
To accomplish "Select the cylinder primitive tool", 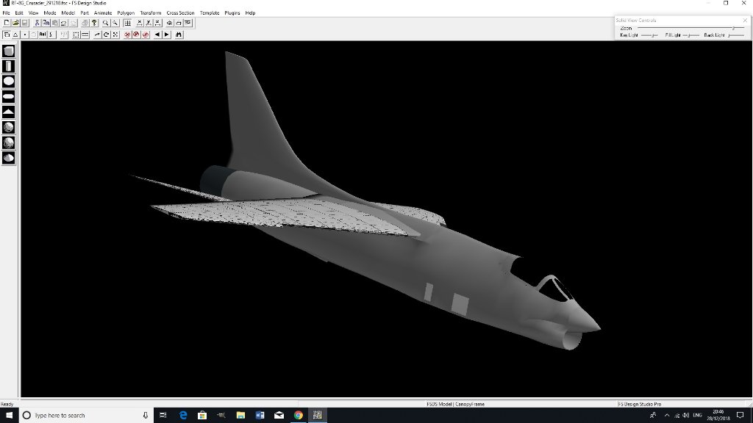I will tap(9, 67).
